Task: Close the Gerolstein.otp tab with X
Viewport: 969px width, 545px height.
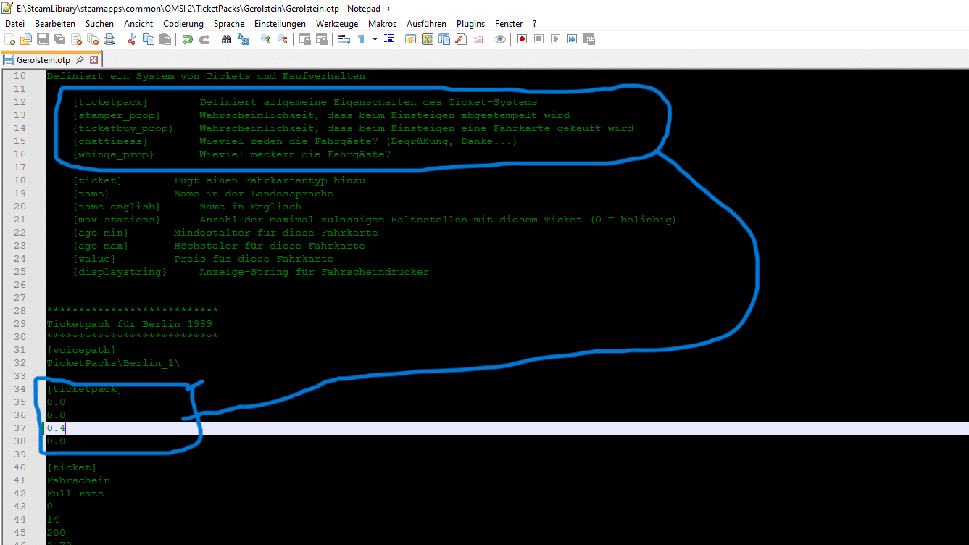Action: [x=93, y=59]
